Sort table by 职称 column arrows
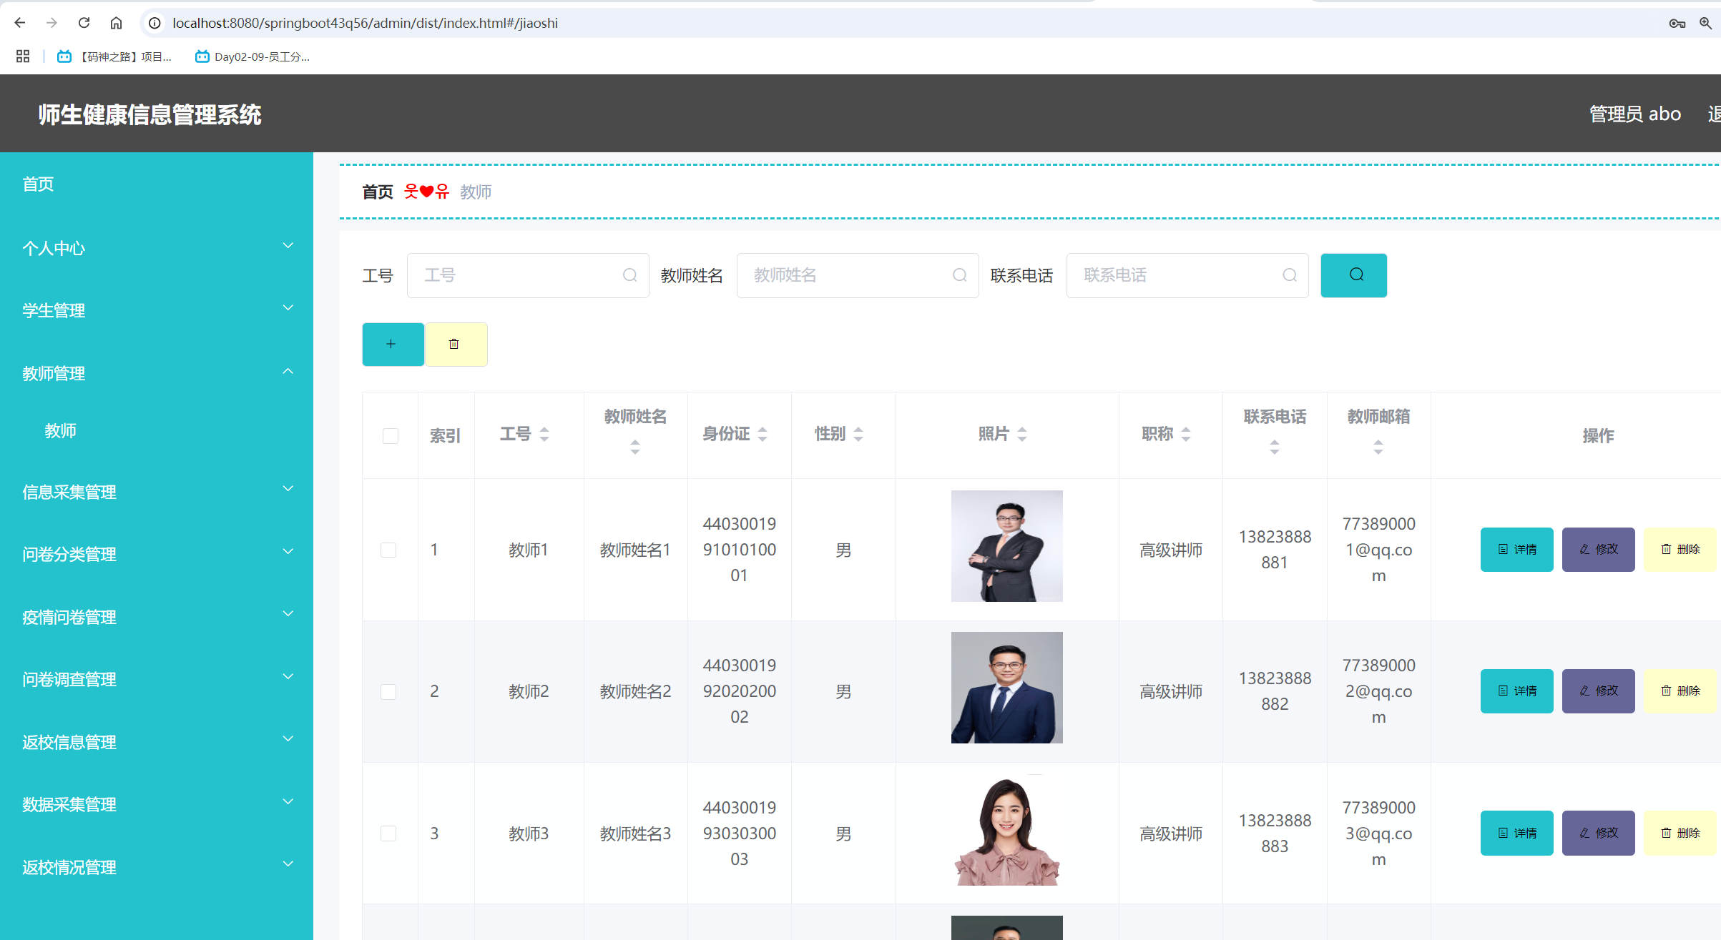 click(1185, 434)
